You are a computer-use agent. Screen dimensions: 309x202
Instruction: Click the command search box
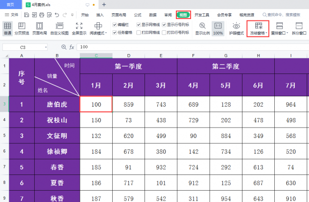tap(282, 15)
